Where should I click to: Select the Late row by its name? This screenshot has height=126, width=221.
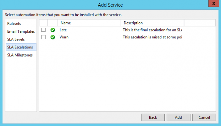coord(63,30)
